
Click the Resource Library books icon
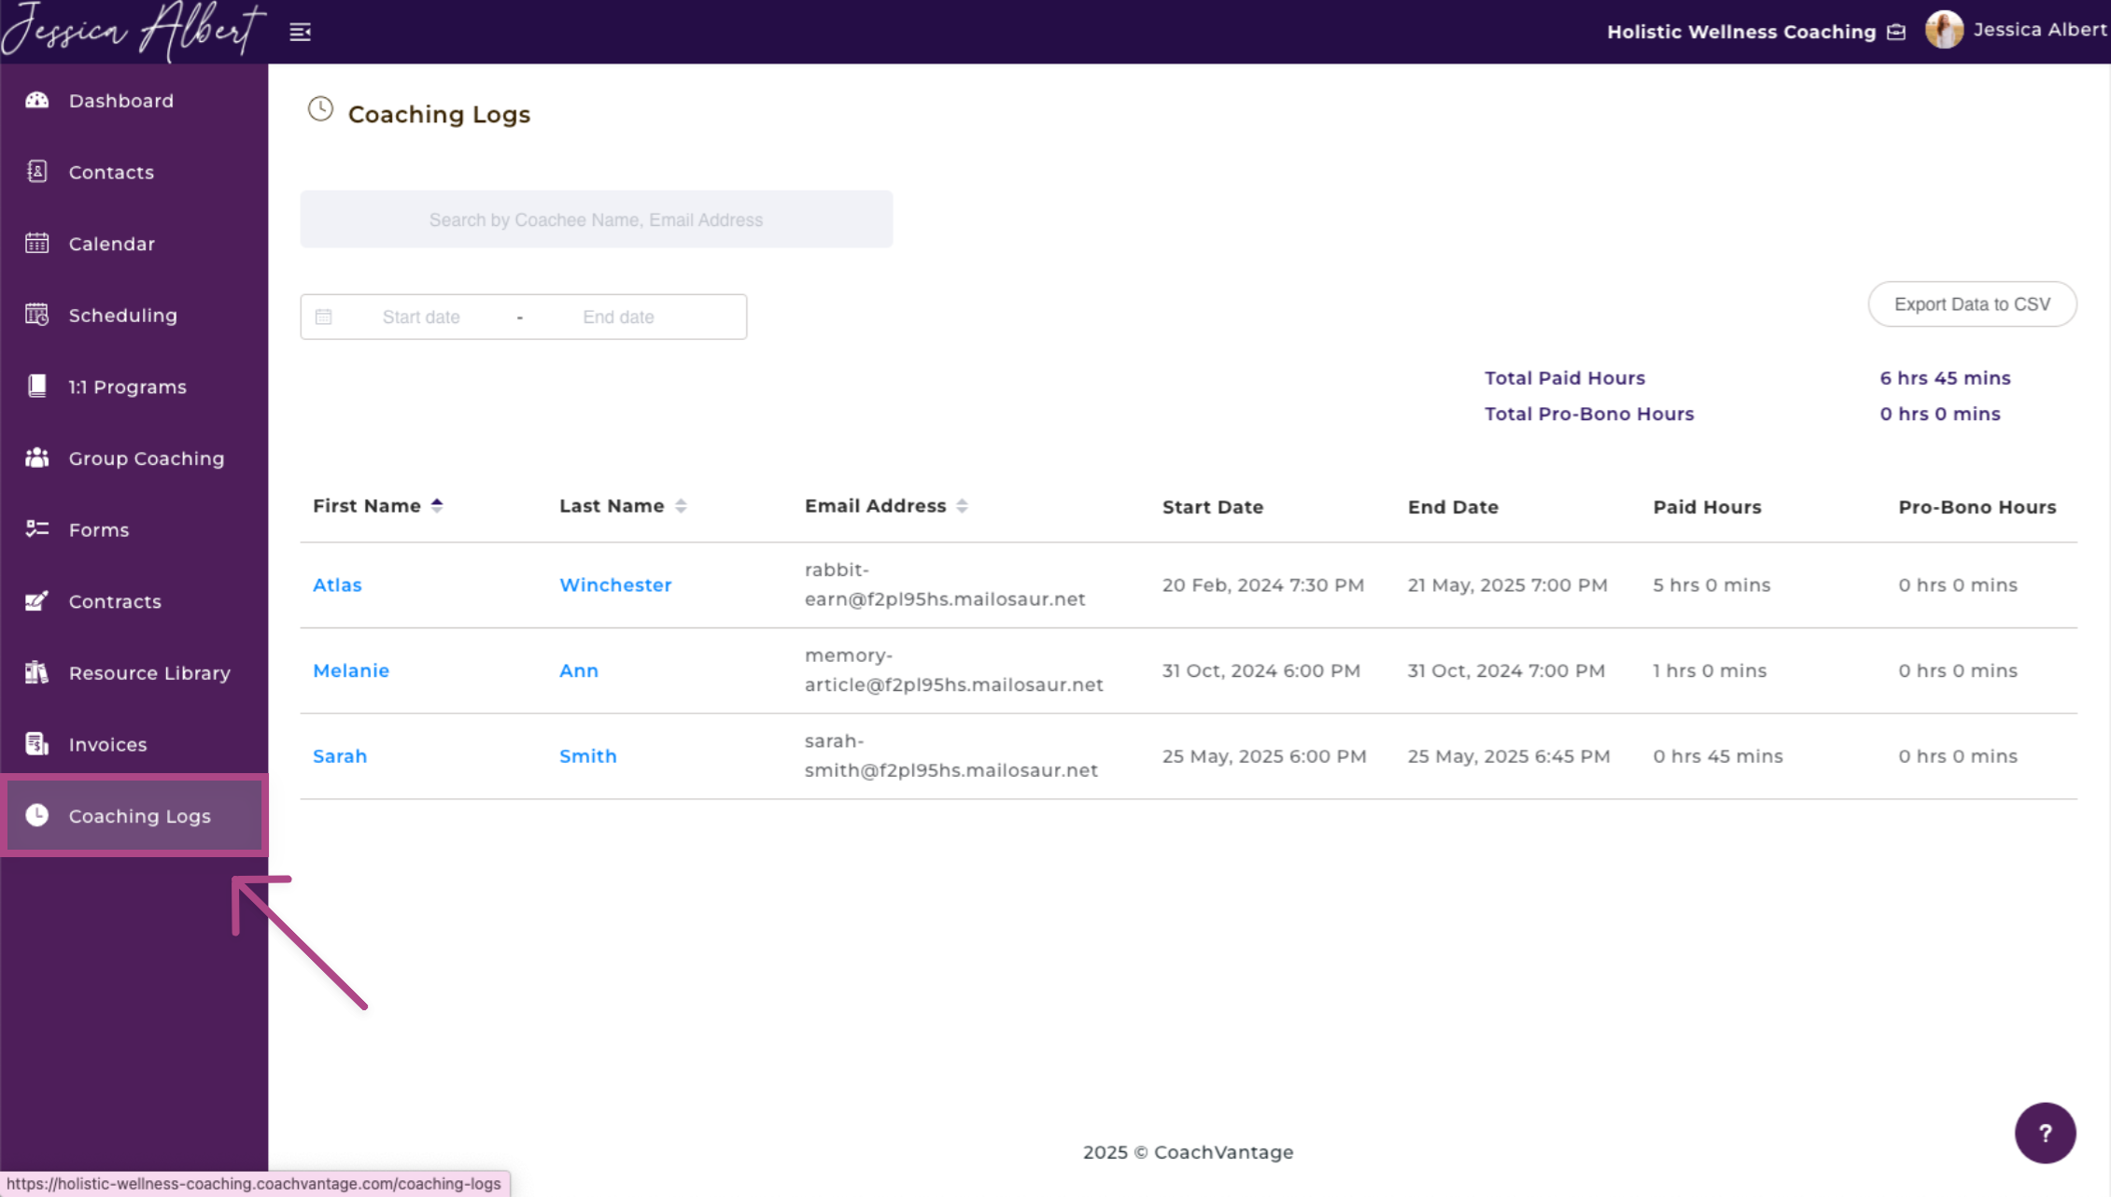tap(37, 672)
